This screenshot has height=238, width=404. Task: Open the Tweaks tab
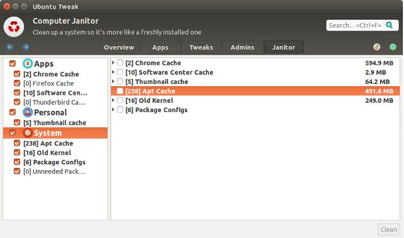coord(201,47)
